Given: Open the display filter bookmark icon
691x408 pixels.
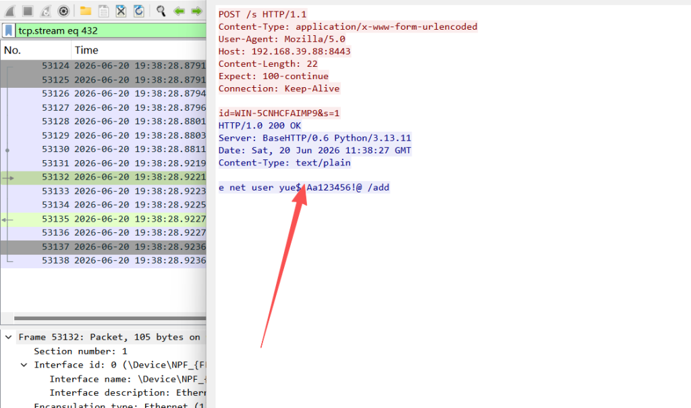Looking at the screenshot, I should 8,30.
